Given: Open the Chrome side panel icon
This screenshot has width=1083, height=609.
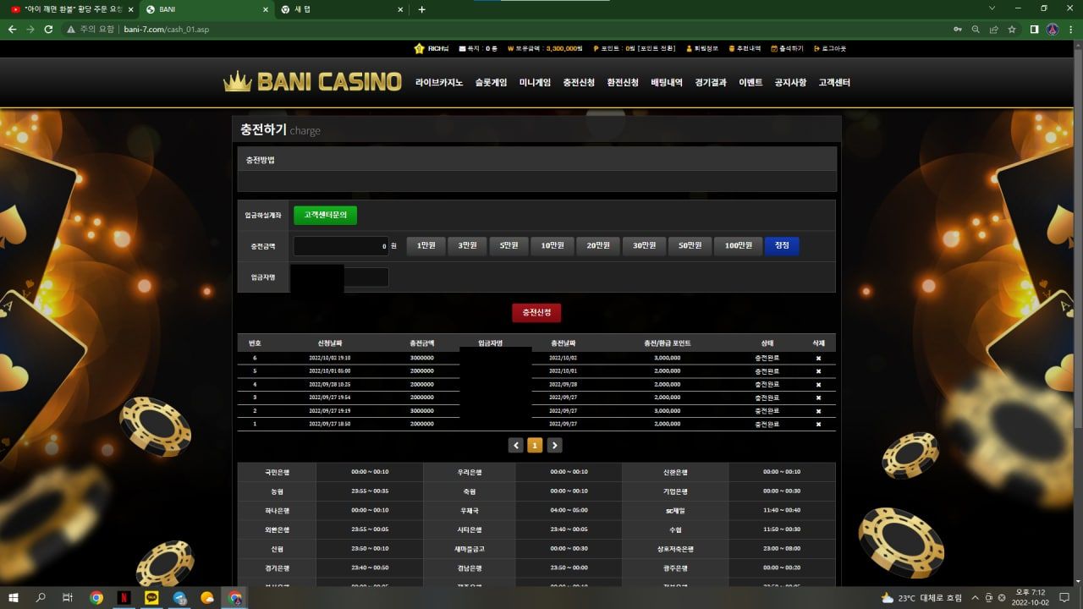Looking at the screenshot, I should pos(1034,29).
